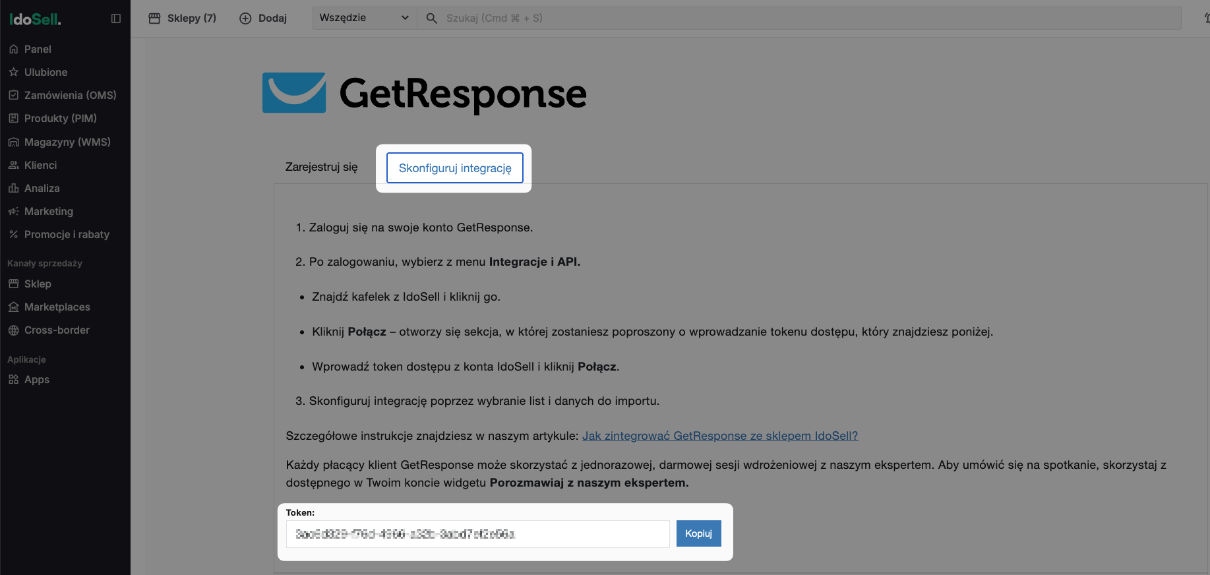Click step 3 'Skonfiguruj integrację poprzez wybranie list'
The image size is (1210, 575).
coord(484,401)
